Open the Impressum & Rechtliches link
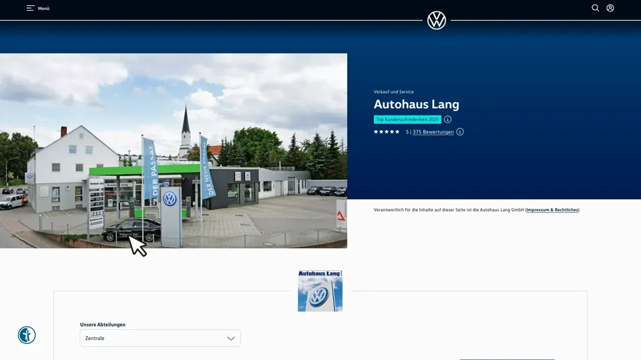Image resolution: width=641 pixels, height=360 pixels. [552, 210]
